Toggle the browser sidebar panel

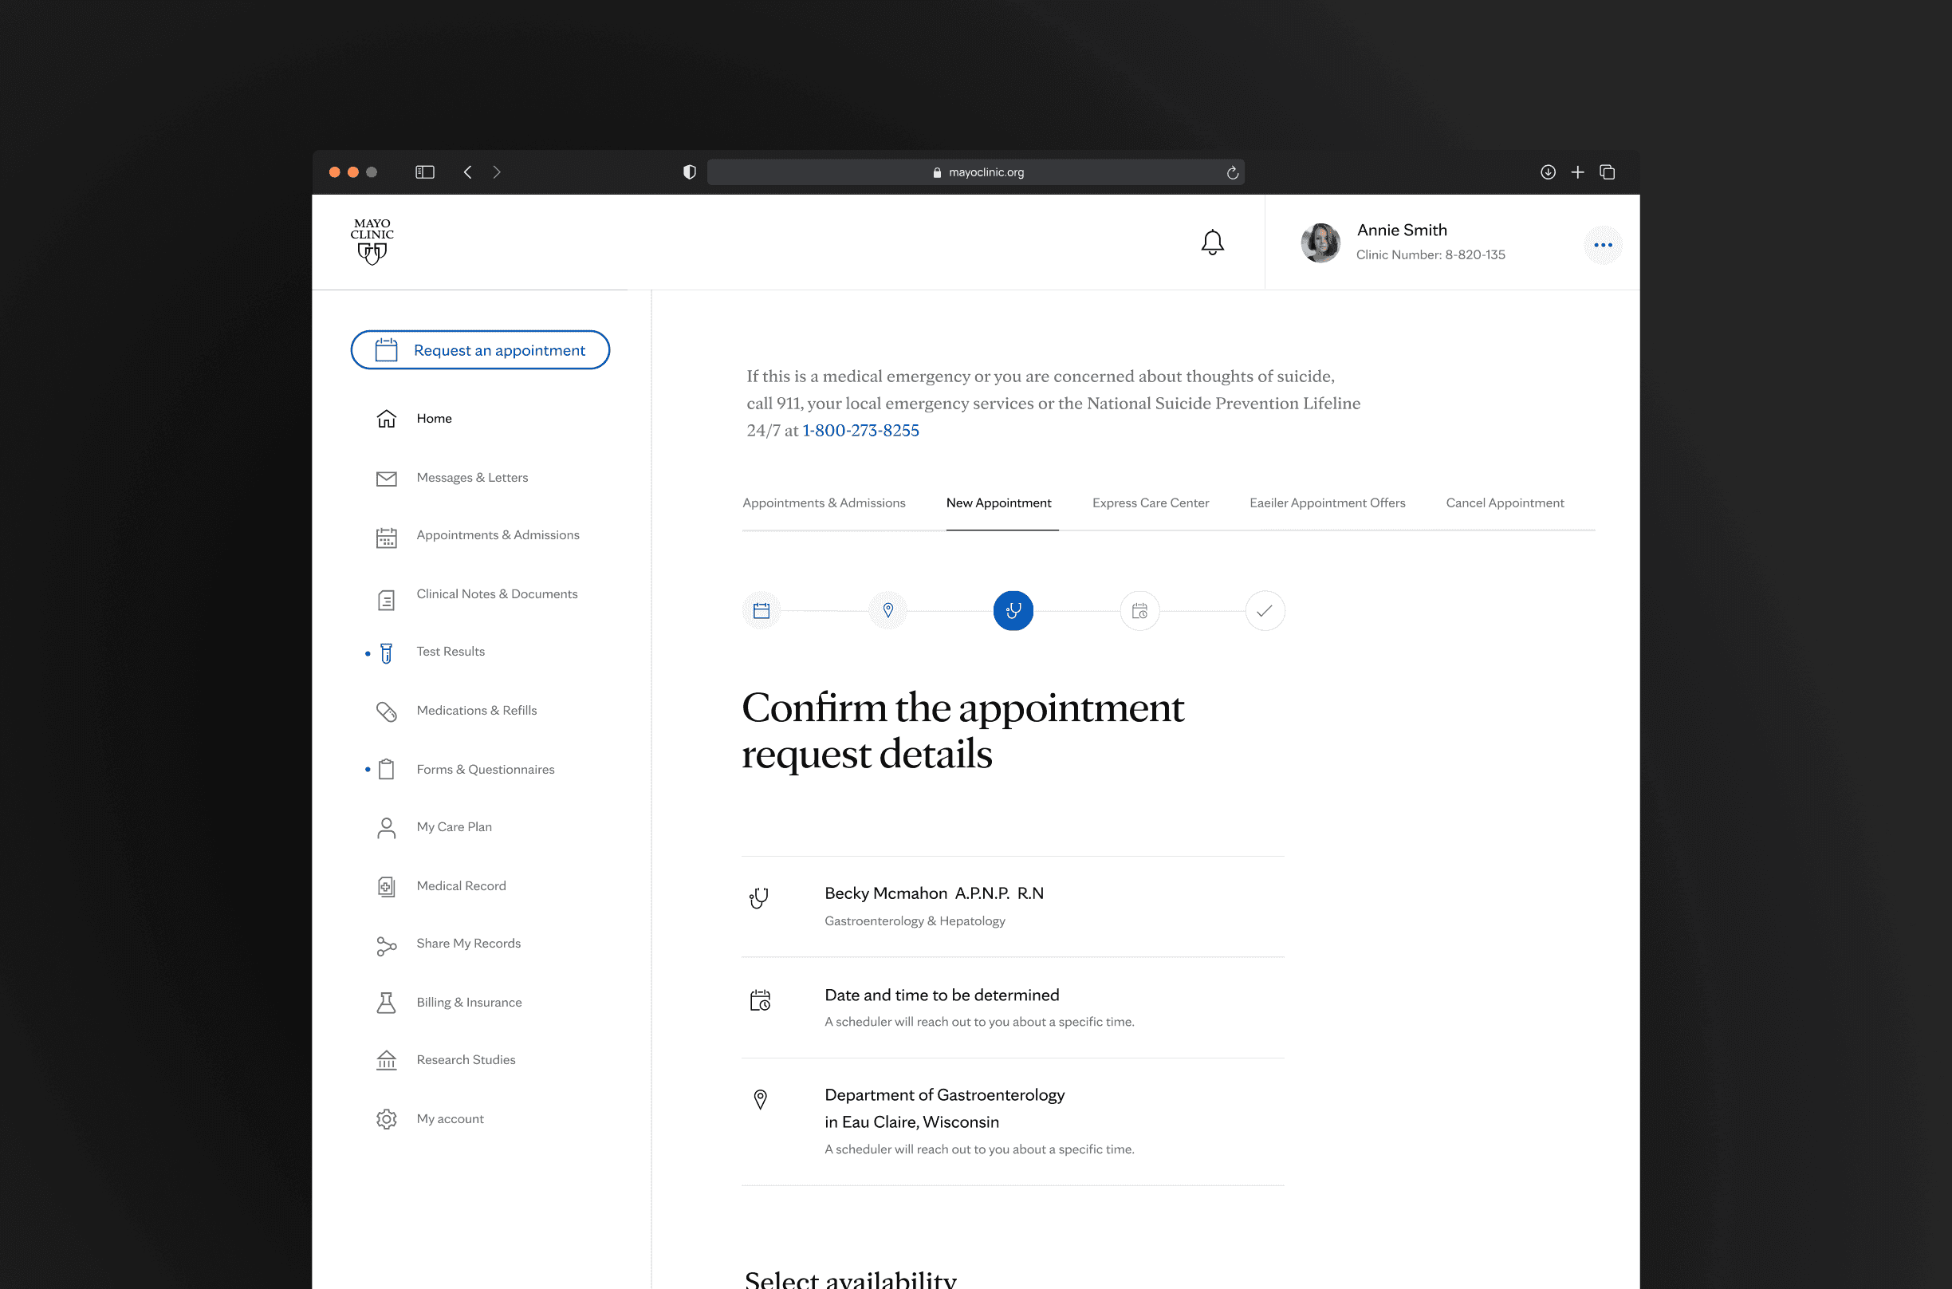pyautogui.click(x=425, y=171)
